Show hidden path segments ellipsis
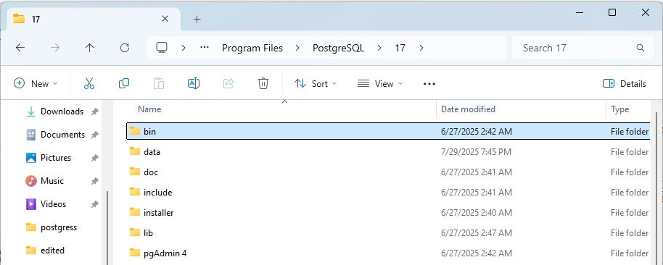 (x=205, y=48)
